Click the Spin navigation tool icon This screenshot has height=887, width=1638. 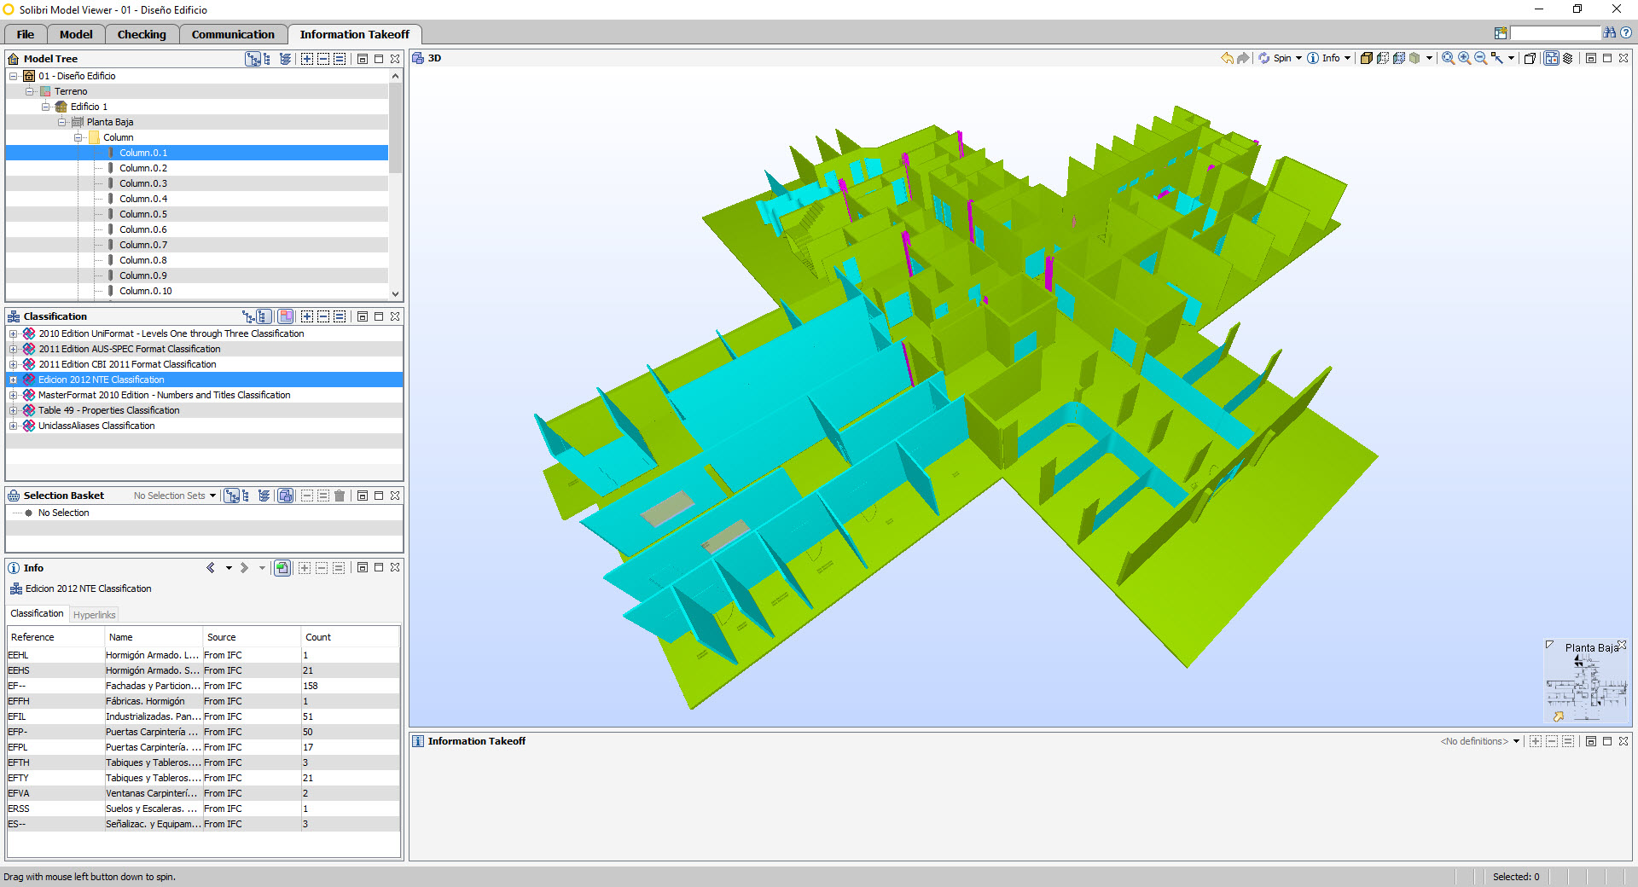[1264, 58]
